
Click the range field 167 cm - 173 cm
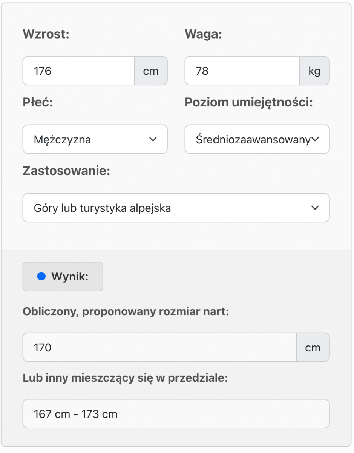[176, 414]
